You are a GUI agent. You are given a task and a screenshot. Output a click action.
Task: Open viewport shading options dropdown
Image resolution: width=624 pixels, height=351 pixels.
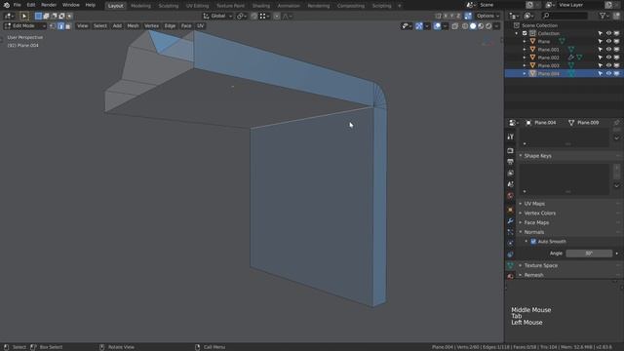point(496,26)
